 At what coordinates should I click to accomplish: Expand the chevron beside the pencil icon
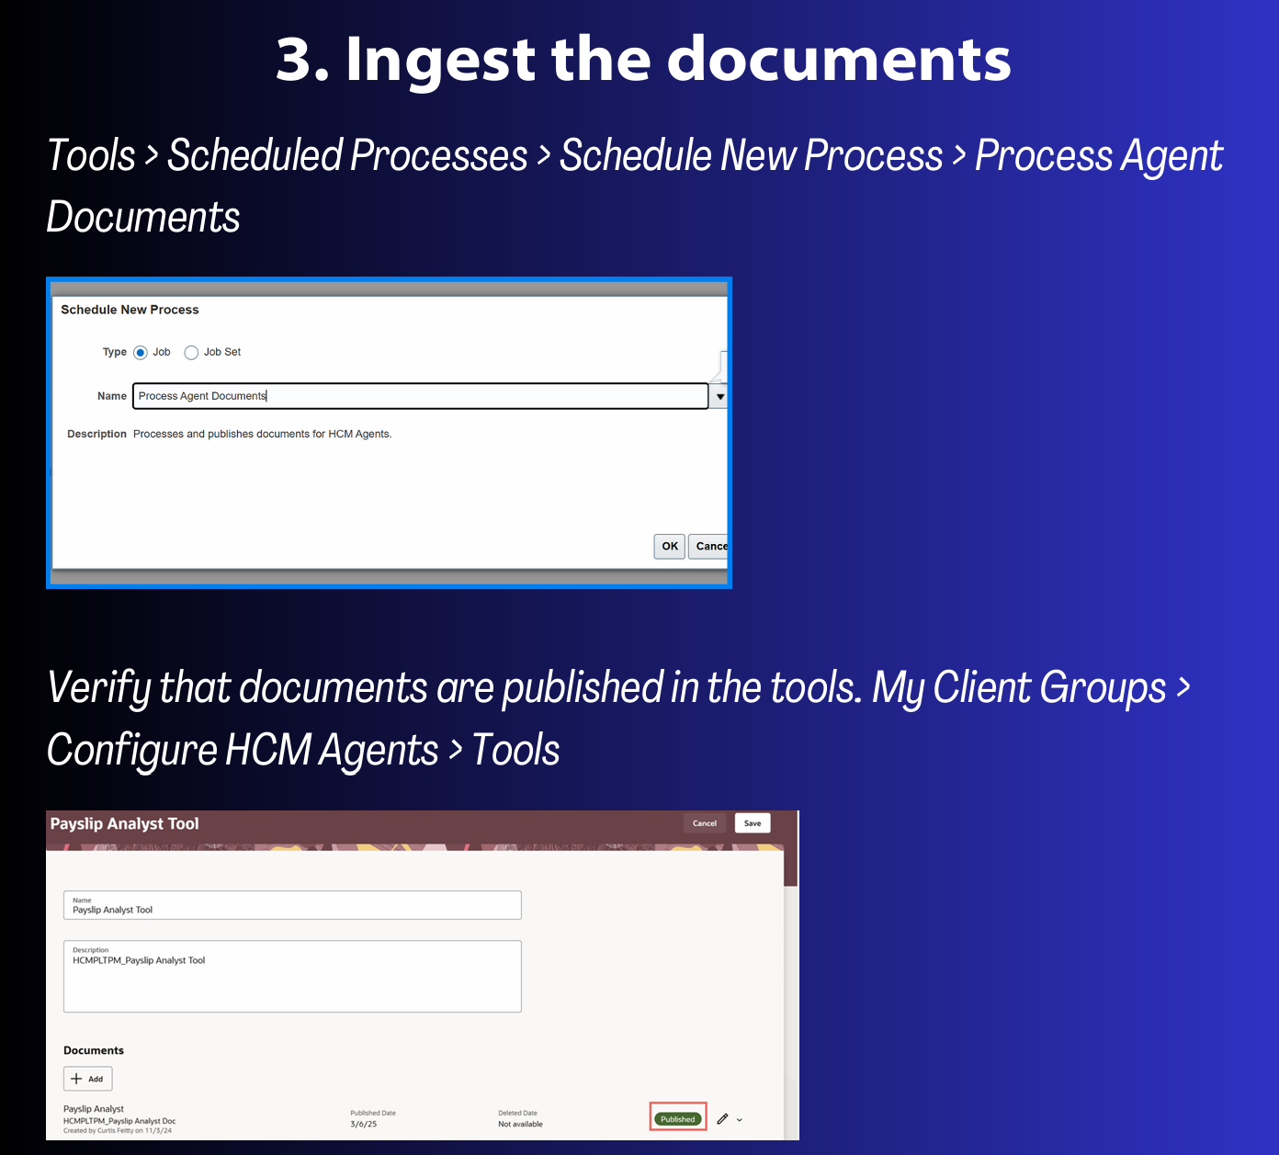pos(740,1120)
